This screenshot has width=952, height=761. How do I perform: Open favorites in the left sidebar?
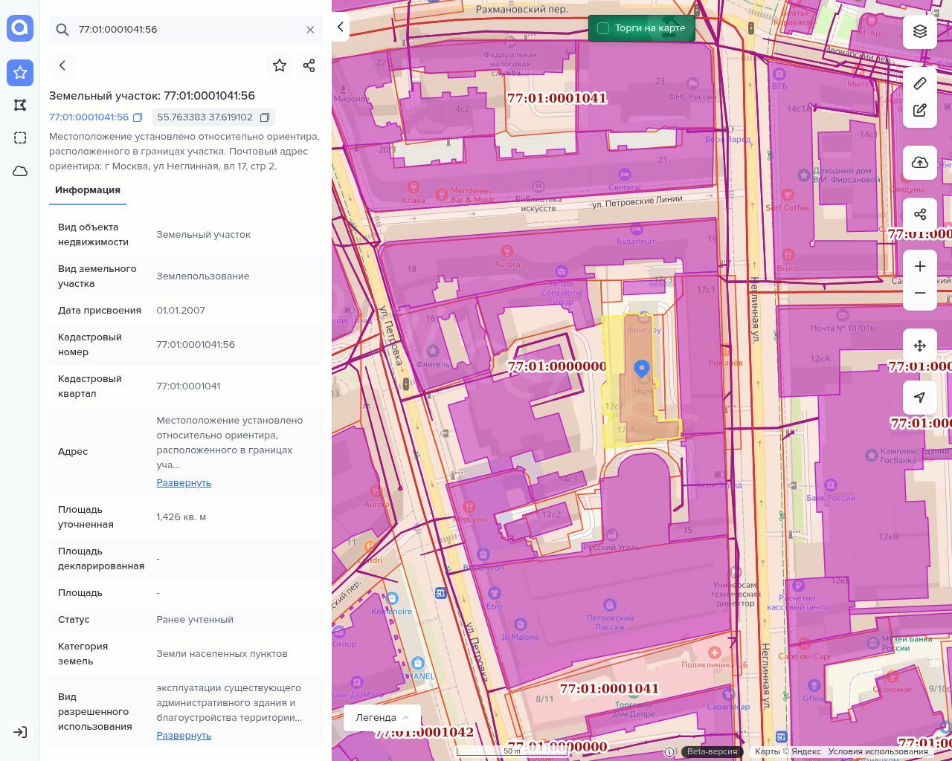coord(20,73)
